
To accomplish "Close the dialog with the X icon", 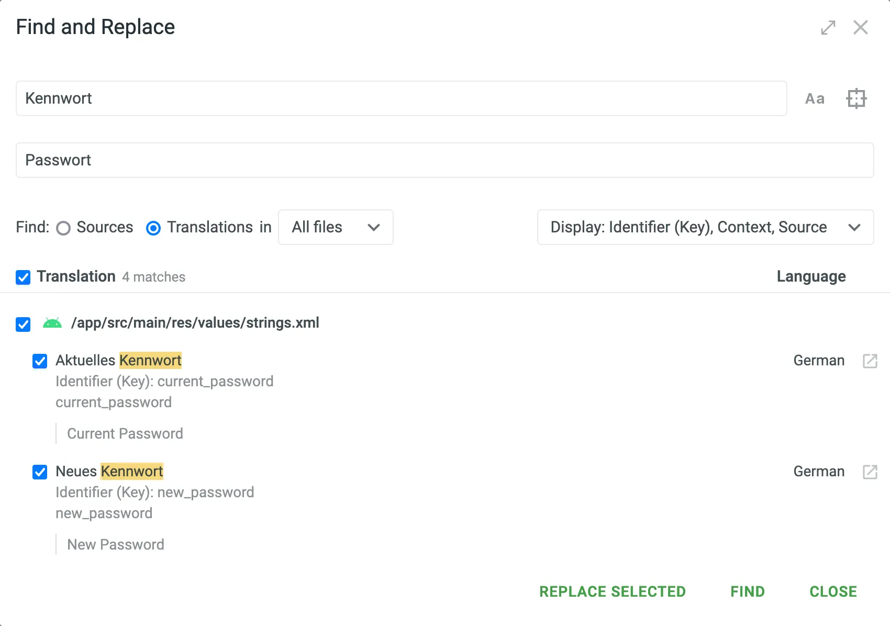I will [x=860, y=27].
